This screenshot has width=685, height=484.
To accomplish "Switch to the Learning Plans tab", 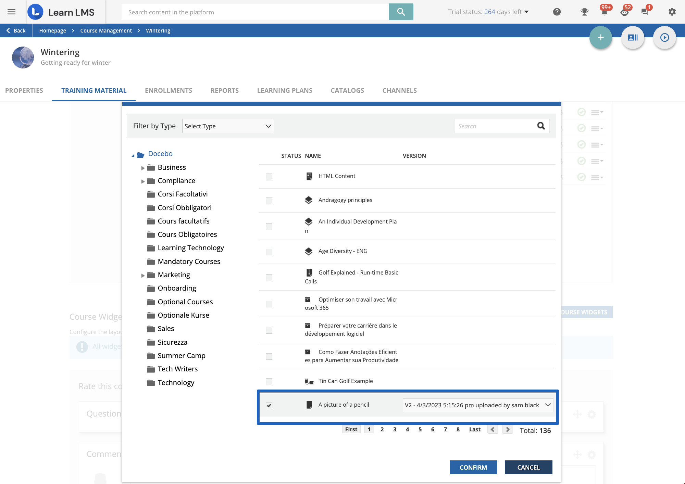I will click(285, 90).
